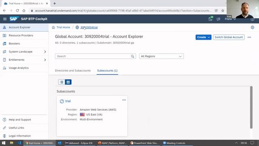The width and height of the screenshot is (259, 146).
Task: Click the Boosters sidebar icon
Action: (4, 43)
